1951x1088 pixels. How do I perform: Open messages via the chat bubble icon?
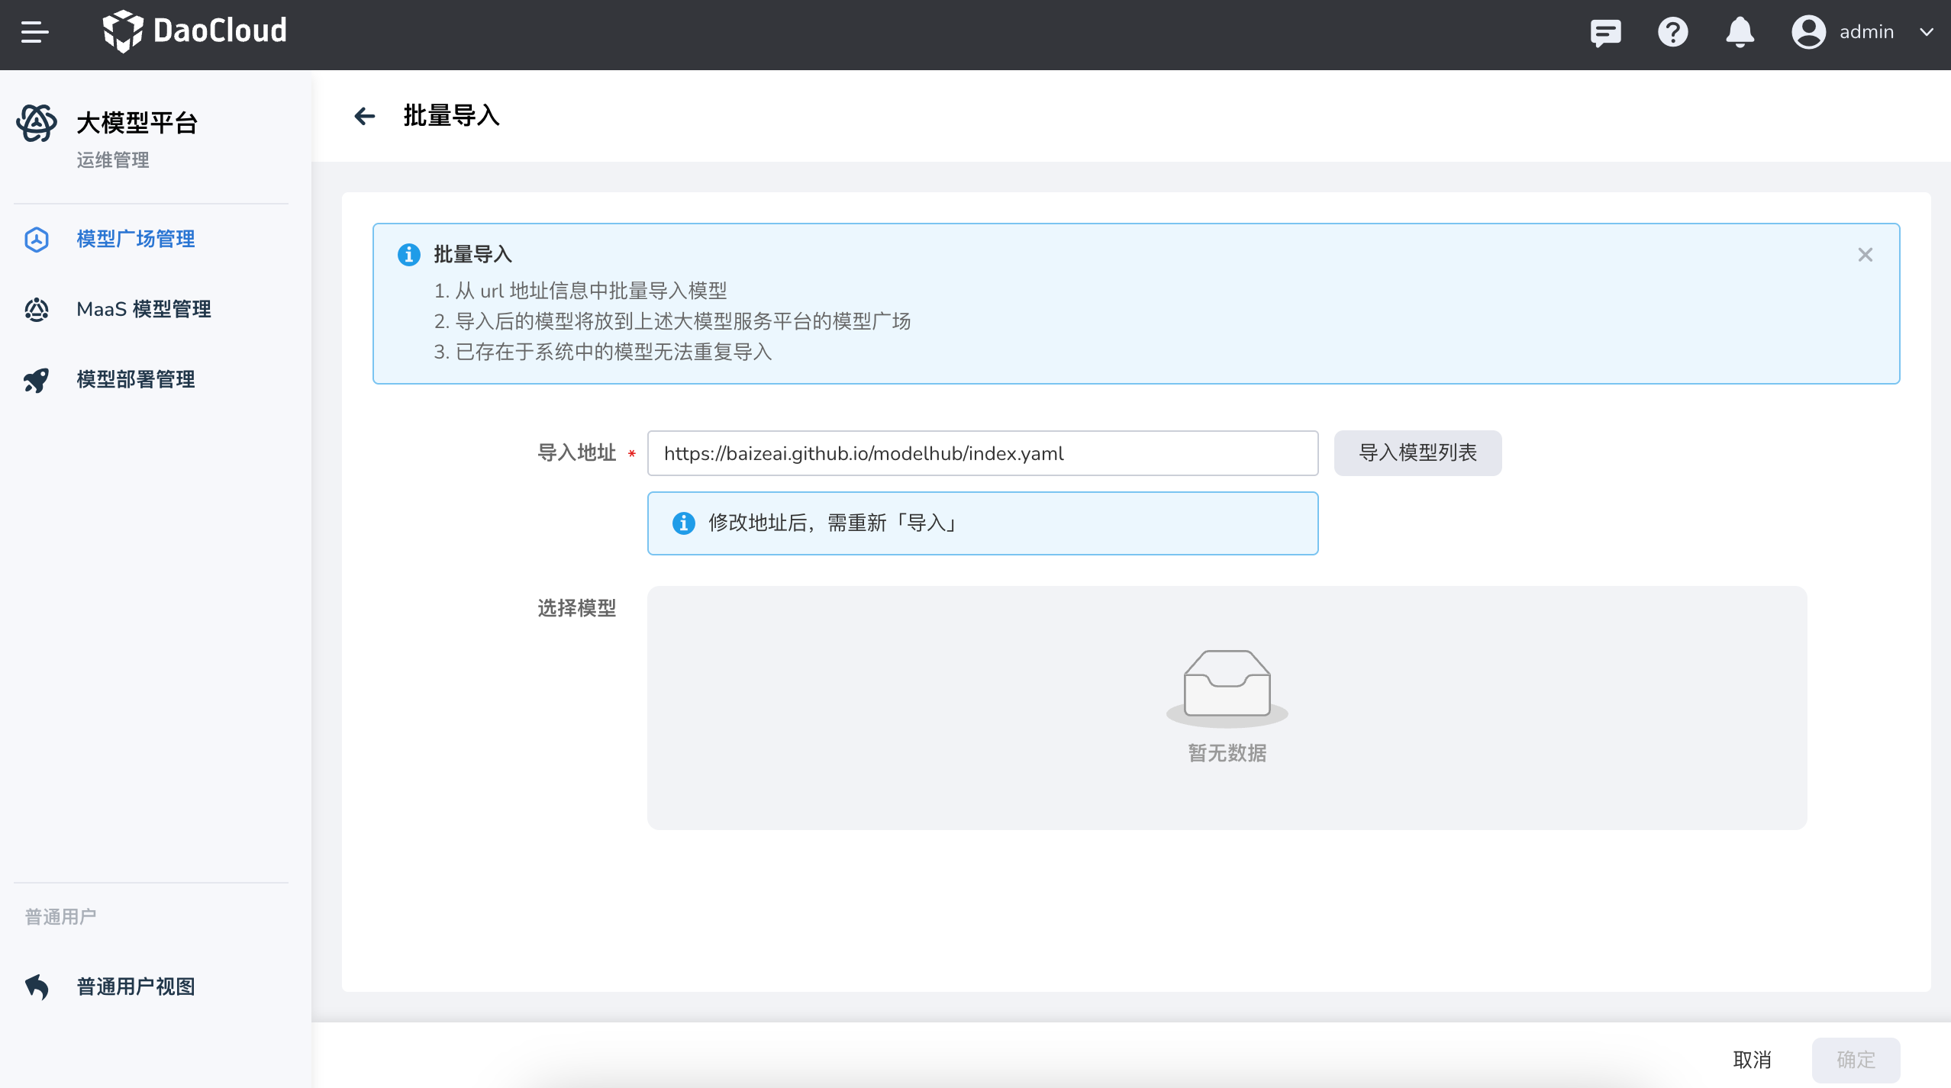1604,32
